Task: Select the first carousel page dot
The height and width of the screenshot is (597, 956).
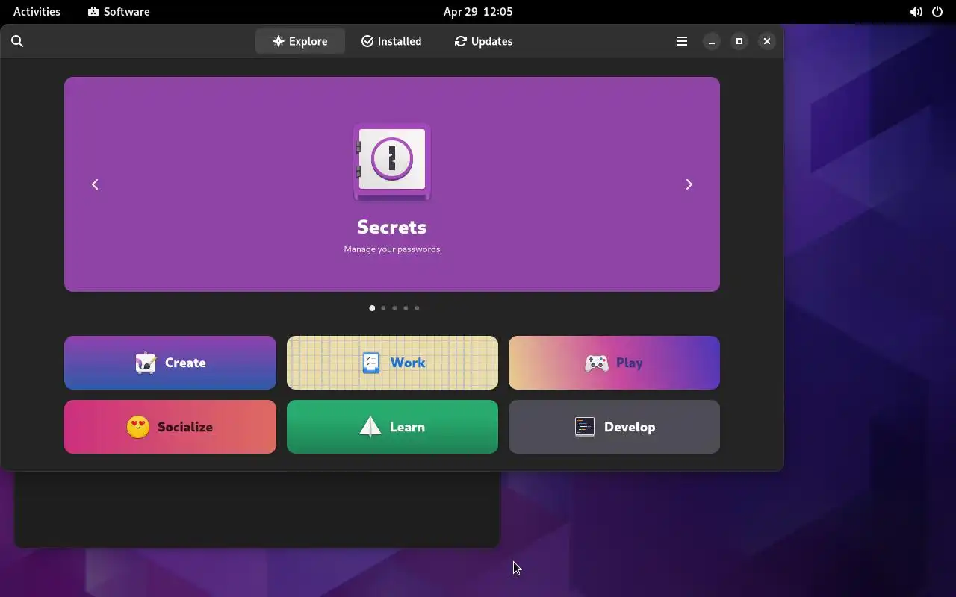Action: (372, 308)
